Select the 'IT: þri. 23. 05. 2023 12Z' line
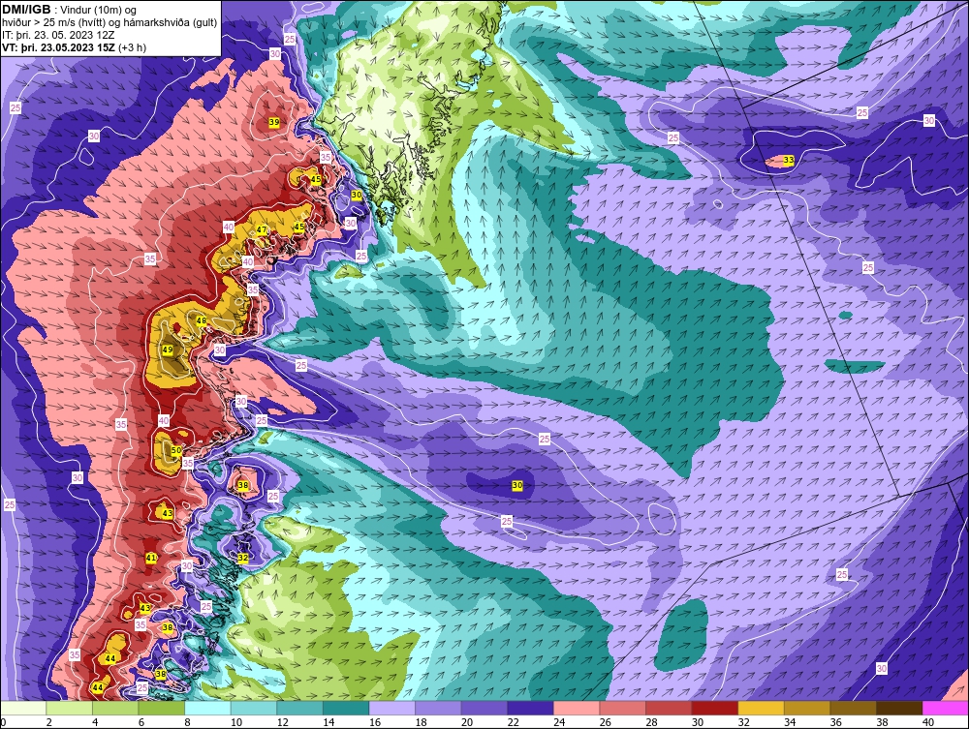Image resolution: width=969 pixels, height=729 pixels. pos(58,35)
